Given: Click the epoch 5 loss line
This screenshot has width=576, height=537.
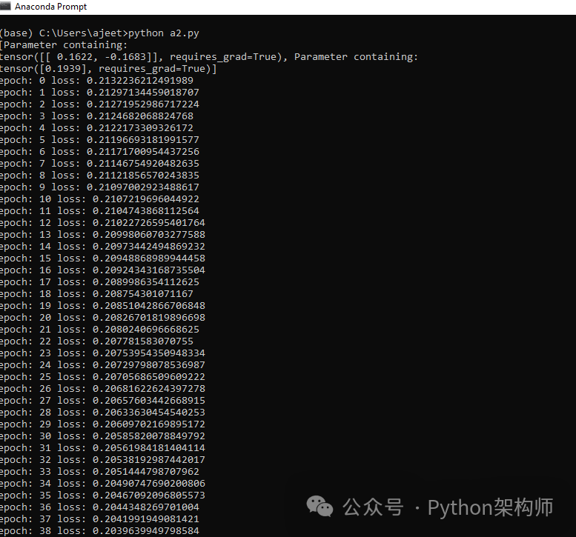Looking at the screenshot, I should [x=99, y=140].
